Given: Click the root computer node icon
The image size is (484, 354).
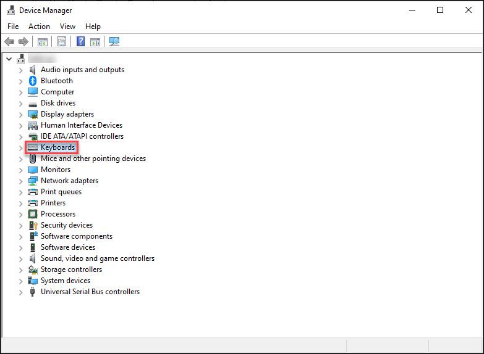Looking at the screenshot, I should click(20, 59).
